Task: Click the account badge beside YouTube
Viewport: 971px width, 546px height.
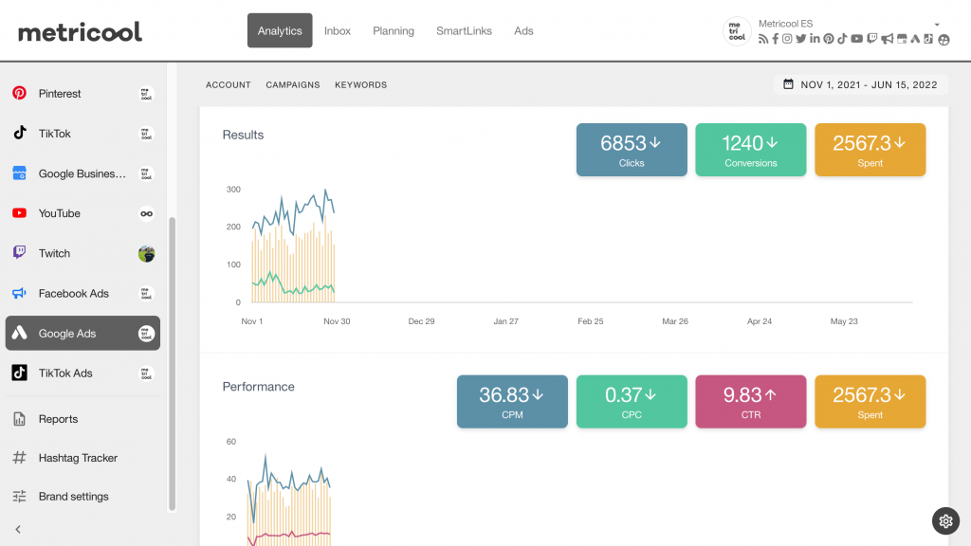Action: (x=146, y=213)
